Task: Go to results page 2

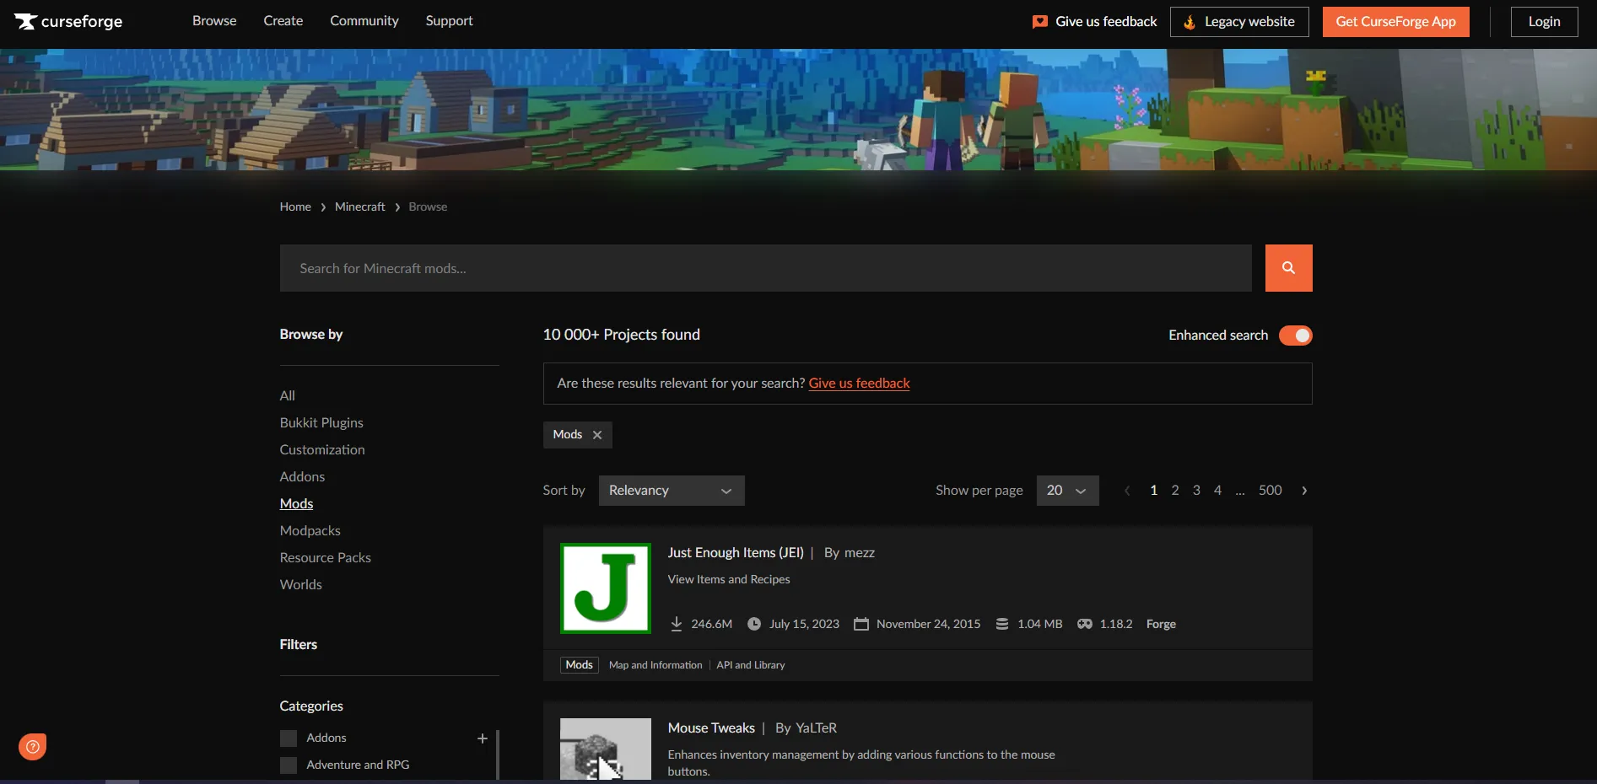Action: 1175,491
